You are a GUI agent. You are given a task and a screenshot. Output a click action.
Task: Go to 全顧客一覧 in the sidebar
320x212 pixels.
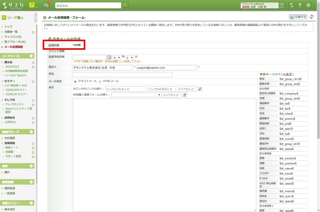[11, 32]
